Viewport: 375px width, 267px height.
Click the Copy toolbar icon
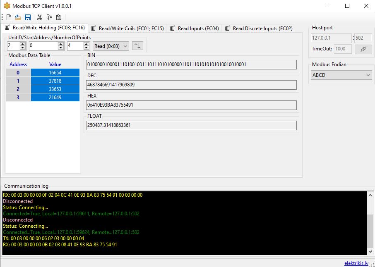point(49,17)
